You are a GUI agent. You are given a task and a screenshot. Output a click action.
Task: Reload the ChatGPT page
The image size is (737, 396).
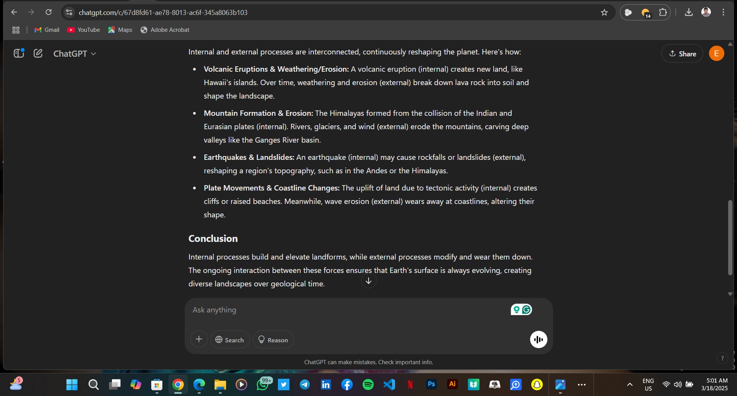[48, 12]
